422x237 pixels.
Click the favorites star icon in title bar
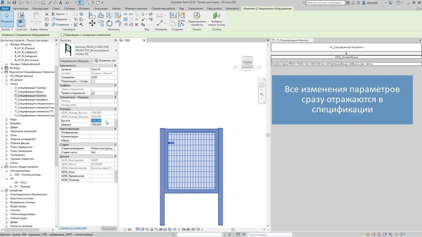coord(358,3)
